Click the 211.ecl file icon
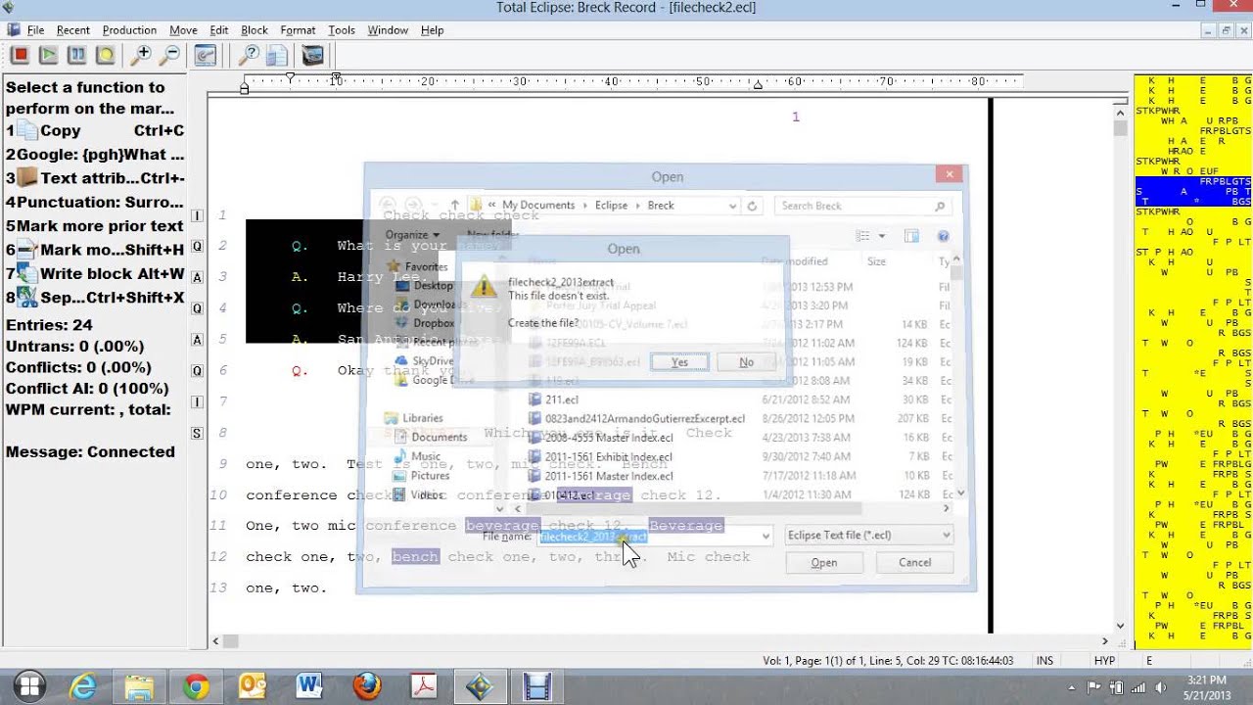The image size is (1253, 705). point(534,399)
